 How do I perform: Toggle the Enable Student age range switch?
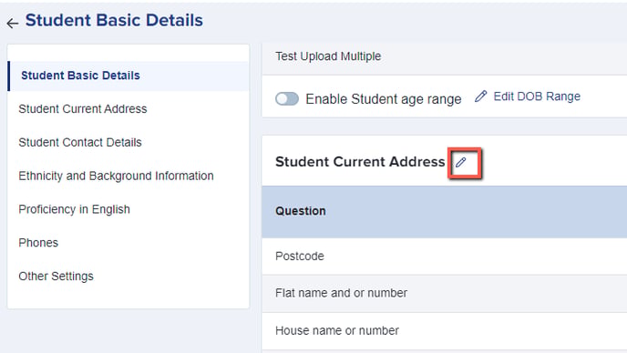[287, 98]
